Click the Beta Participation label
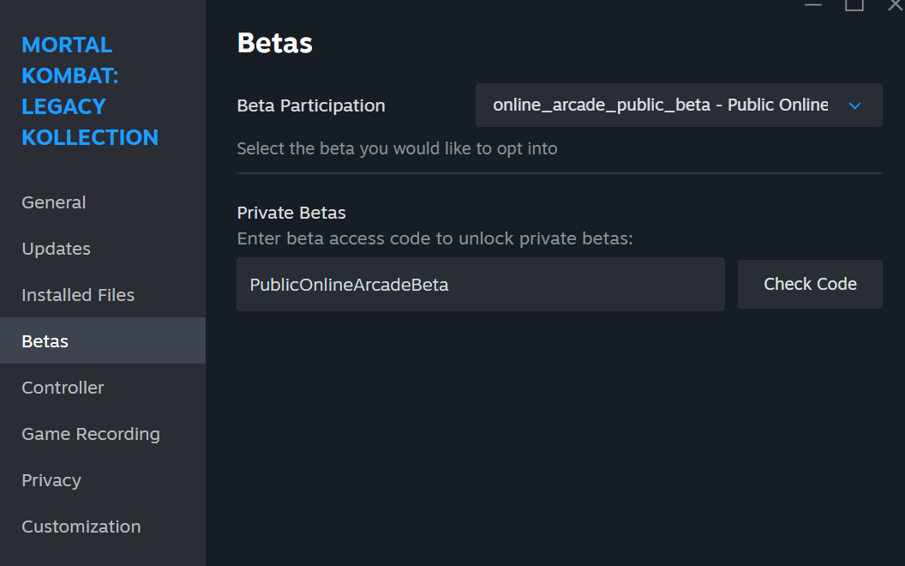The height and width of the screenshot is (566, 905). point(311,105)
